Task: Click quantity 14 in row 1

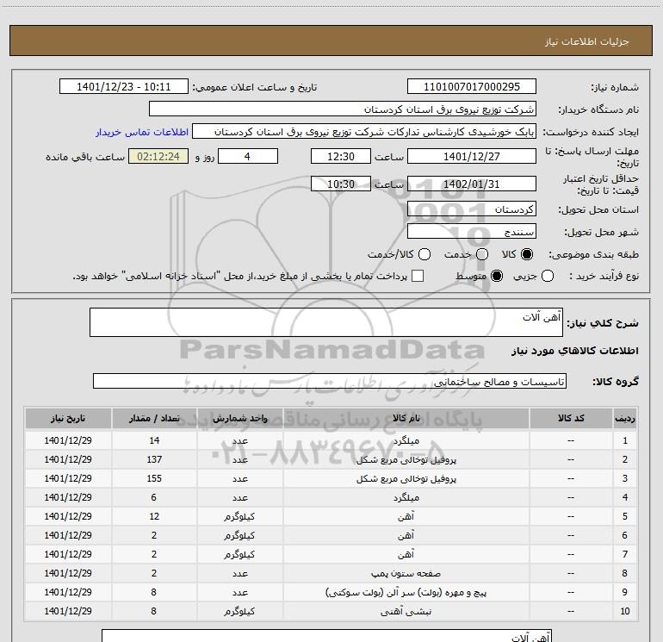Action: (x=154, y=440)
